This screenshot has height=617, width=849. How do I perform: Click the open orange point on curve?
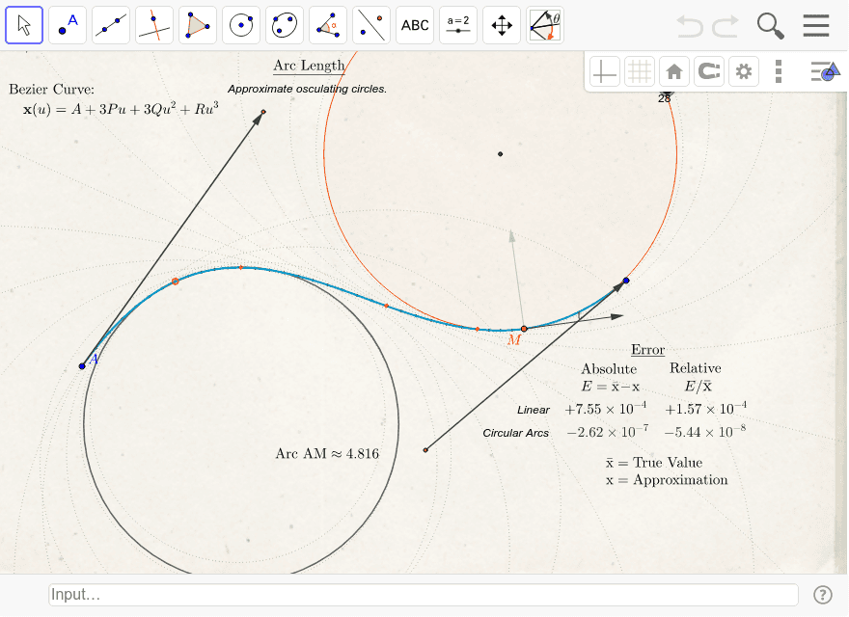point(175,282)
